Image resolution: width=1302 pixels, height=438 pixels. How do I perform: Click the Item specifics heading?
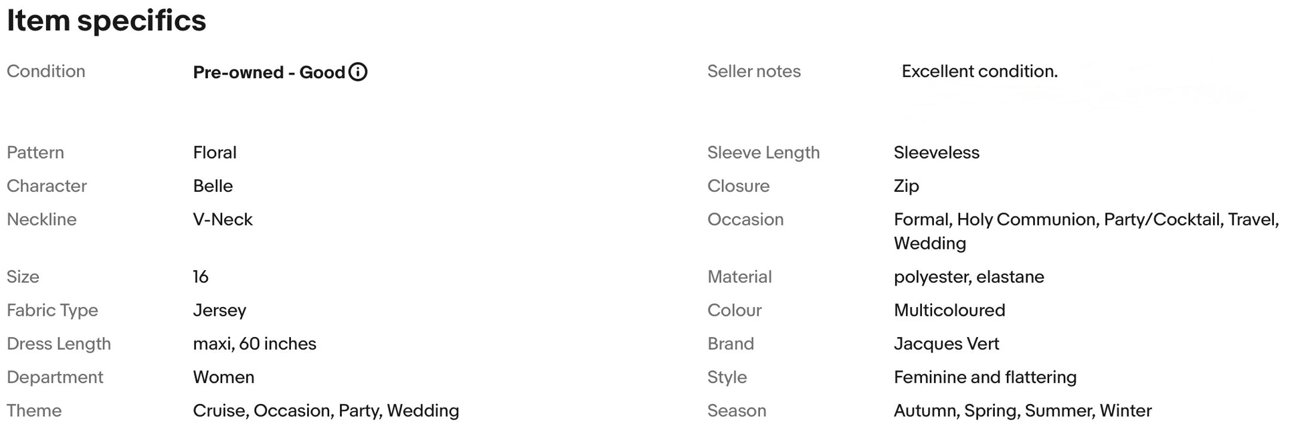106,20
